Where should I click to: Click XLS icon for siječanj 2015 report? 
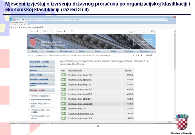tap(64, 108)
